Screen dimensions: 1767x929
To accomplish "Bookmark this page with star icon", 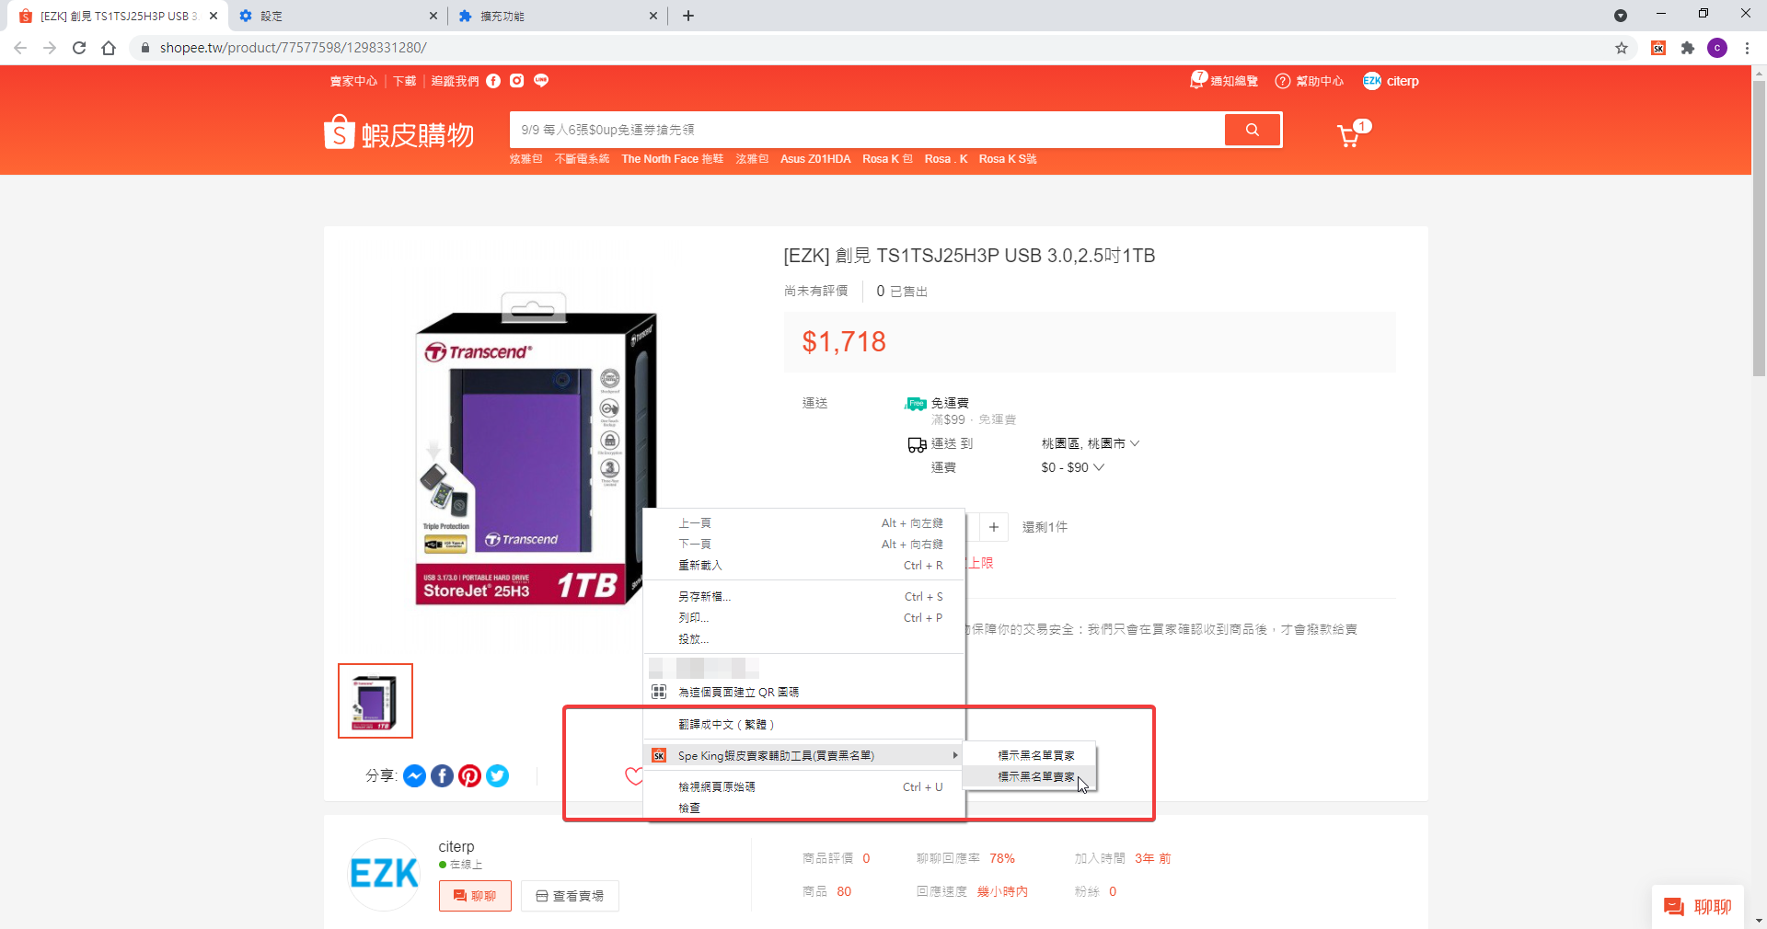I will (x=1622, y=48).
